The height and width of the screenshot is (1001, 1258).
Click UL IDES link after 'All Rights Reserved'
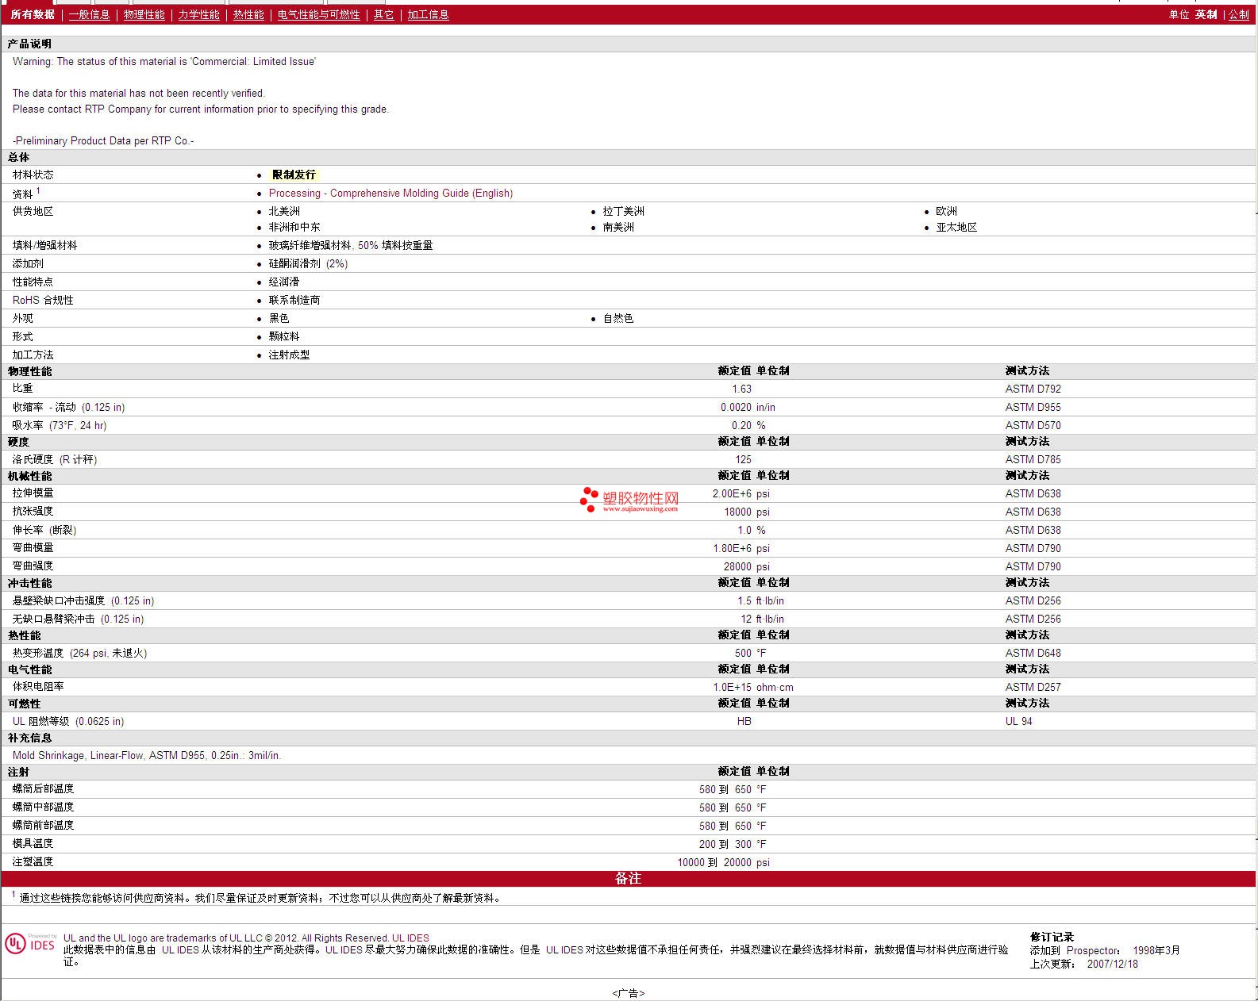tap(410, 938)
